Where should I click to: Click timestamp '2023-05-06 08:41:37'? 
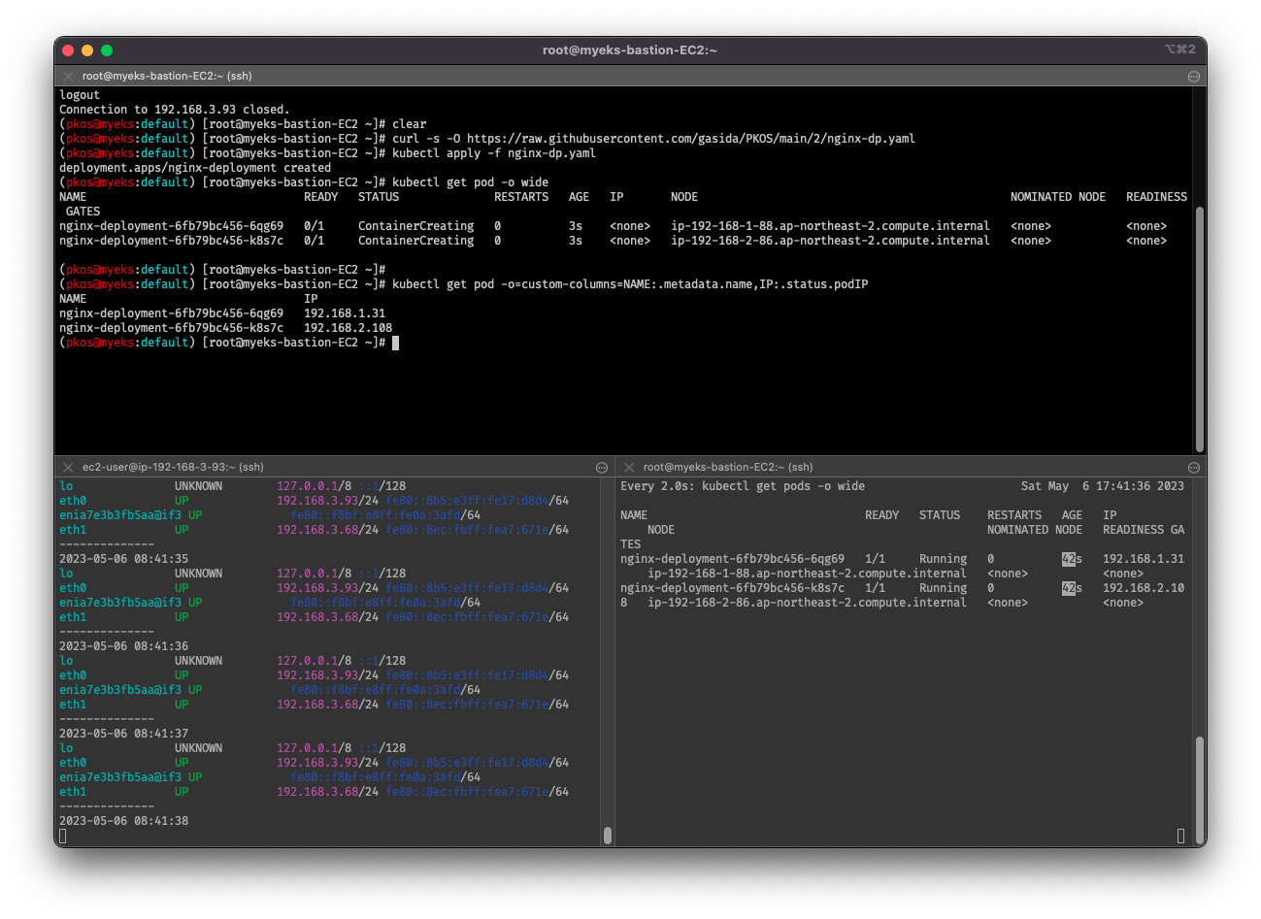pos(124,734)
